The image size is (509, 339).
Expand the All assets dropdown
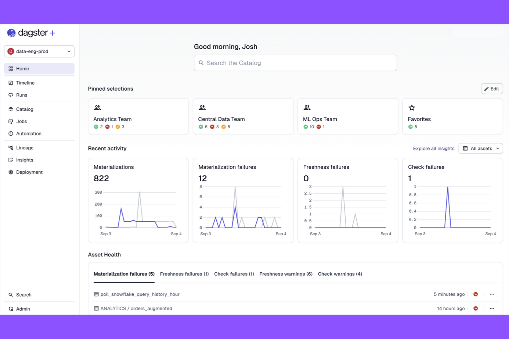[x=480, y=148]
